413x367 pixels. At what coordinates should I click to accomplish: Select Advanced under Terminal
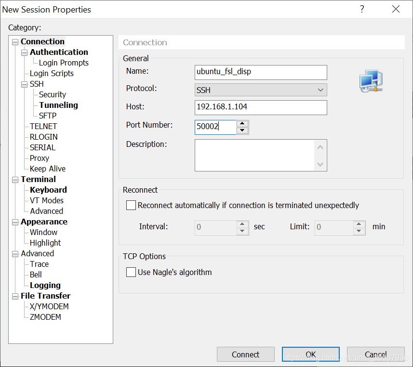click(x=47, y=211)
